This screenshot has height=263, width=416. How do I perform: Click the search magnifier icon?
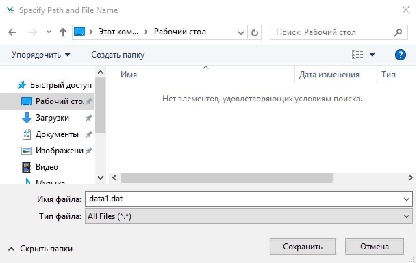coord(398,32)
